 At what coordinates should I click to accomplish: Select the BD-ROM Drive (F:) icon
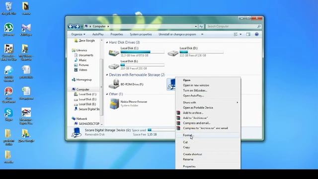tap(114, 84)
